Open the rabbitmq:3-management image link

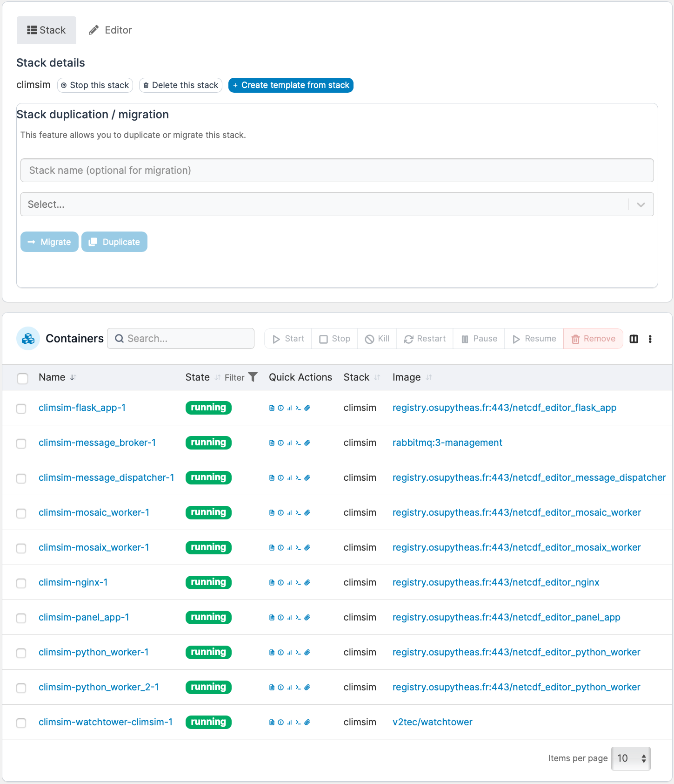[x=447, y=443]
